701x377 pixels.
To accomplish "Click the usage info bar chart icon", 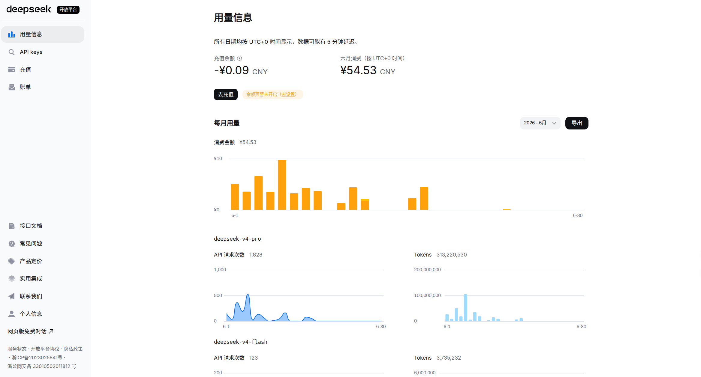I will tap(12, 34).
